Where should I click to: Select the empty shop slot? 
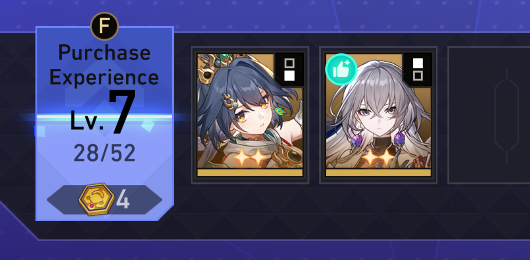pyautogui.click(x=489, y=115)
